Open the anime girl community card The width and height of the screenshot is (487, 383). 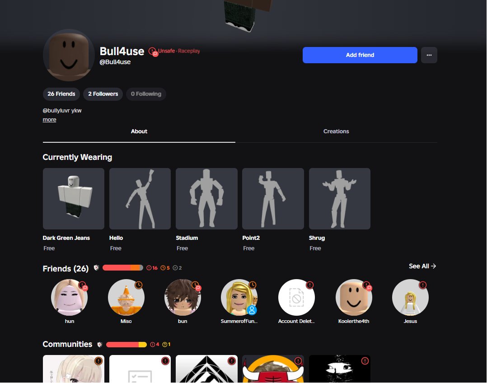pyautogui.click(x=74, y=369)
